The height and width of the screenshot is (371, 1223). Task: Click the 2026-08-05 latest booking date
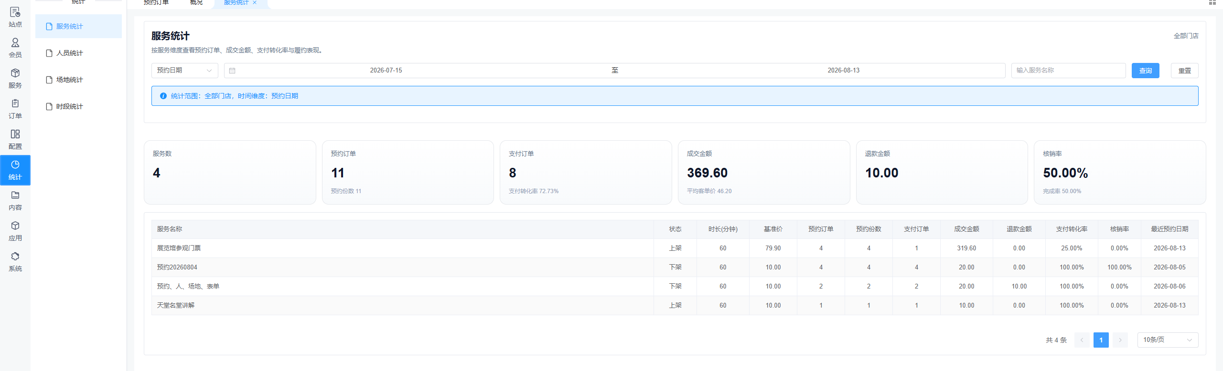point(1169,268)
